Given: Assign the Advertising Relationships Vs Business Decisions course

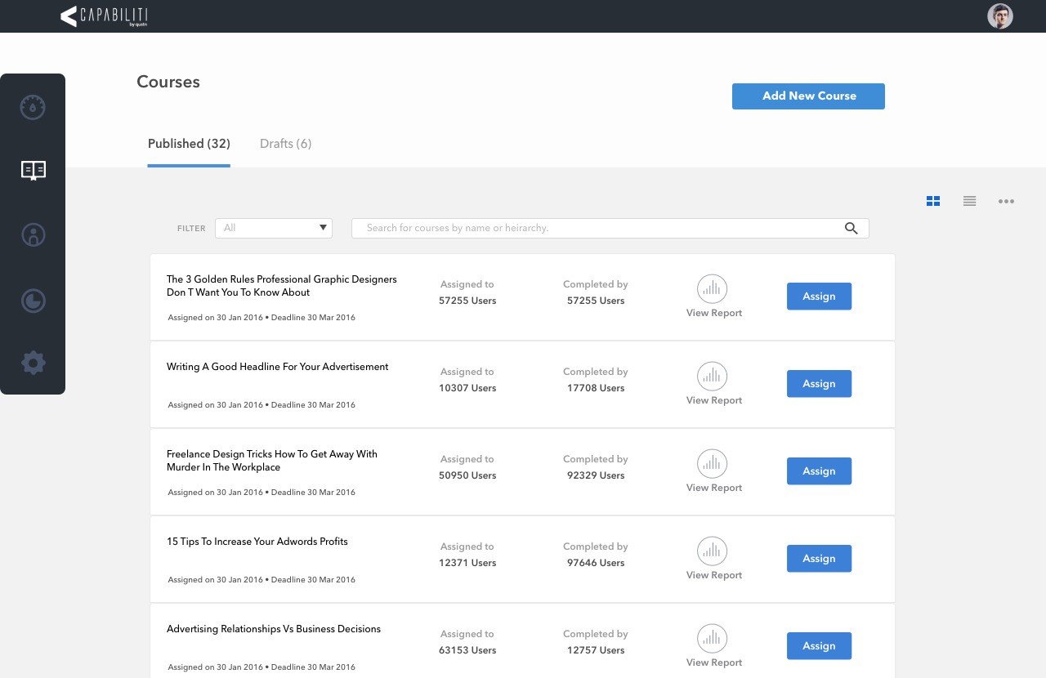Looking at the screenshot, I should click(x=819, y=646).
